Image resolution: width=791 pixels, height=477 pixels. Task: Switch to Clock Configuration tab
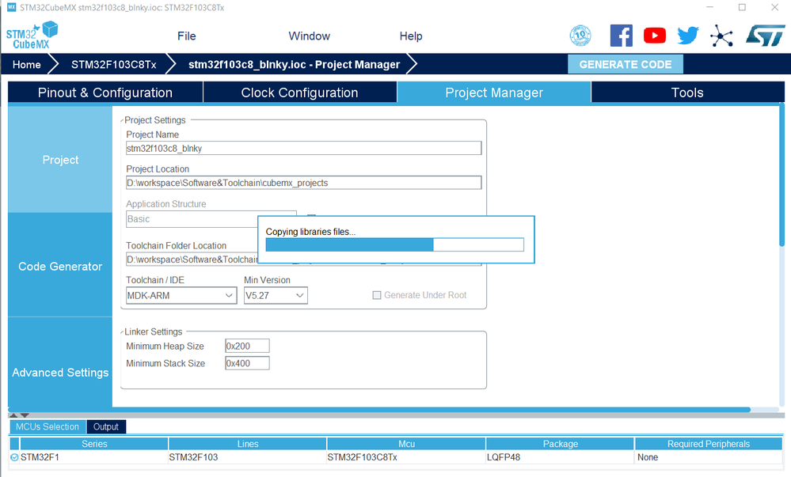(x=299, y=93)
